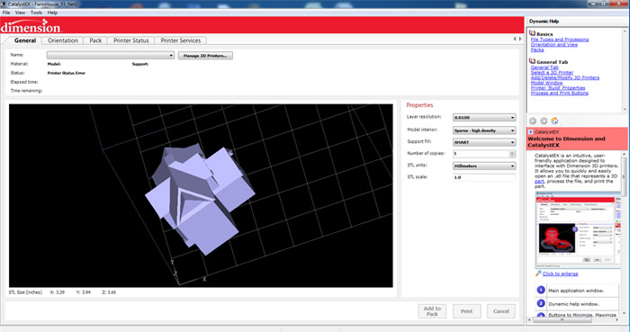The width and height of the screenshot is (630, 332).
Task: Click the Dynamic Help forward arrow icon
Action: point(544,121)
